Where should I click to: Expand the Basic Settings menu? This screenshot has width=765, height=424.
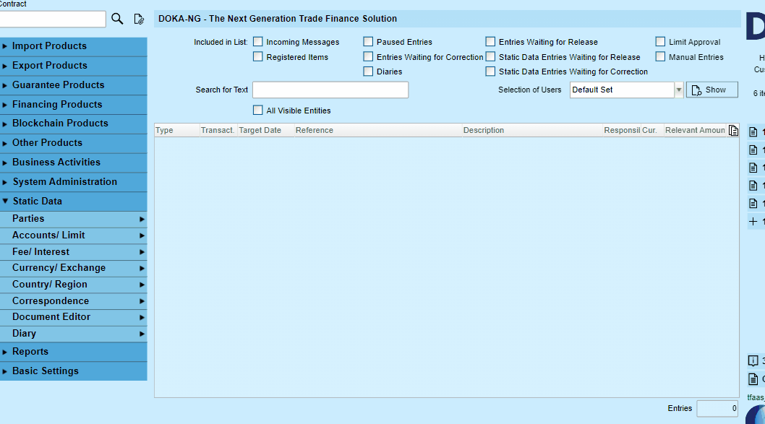tap(73, 371)
